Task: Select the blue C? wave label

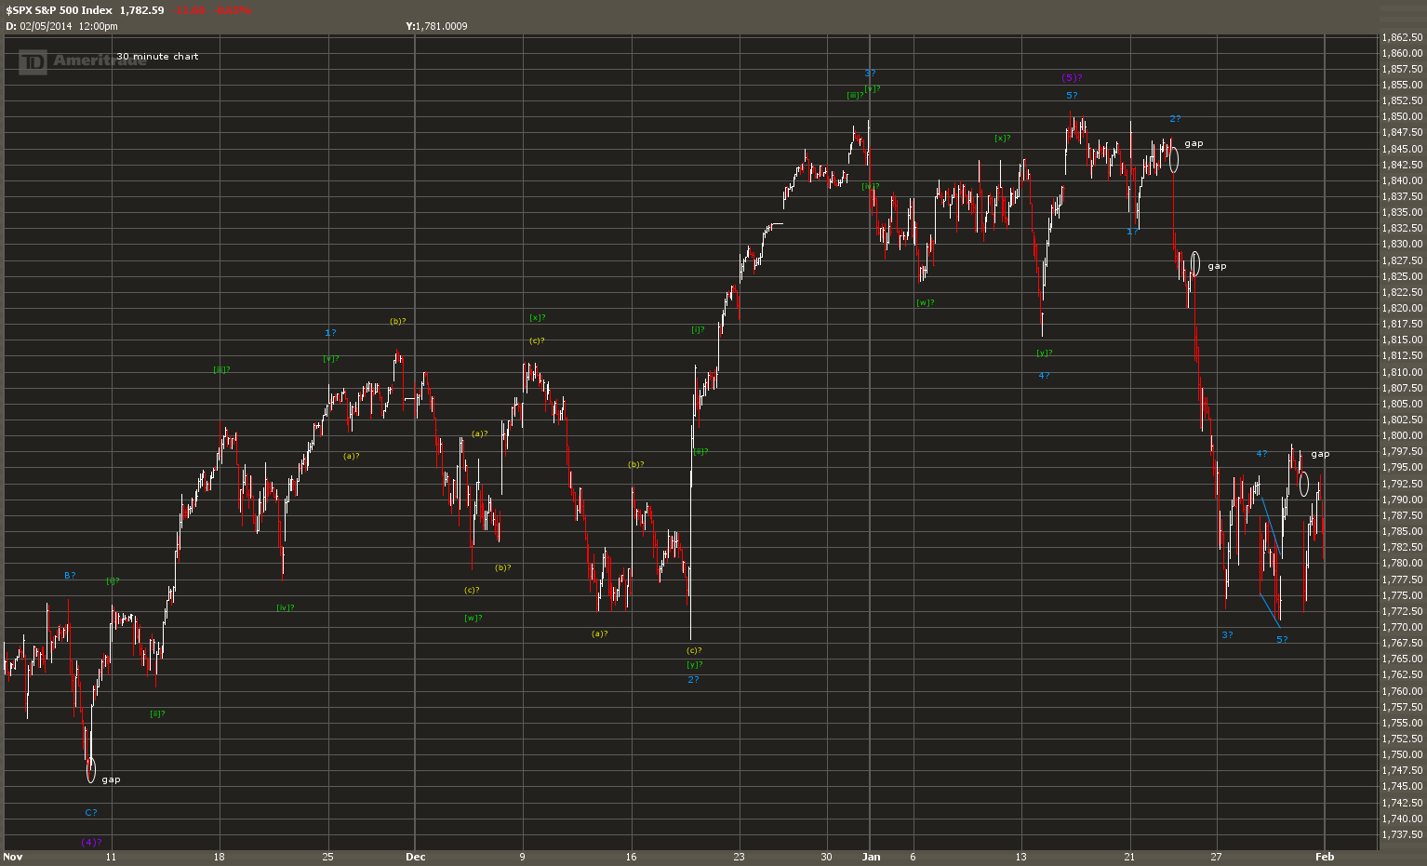Action: click(x=91, y=812)
